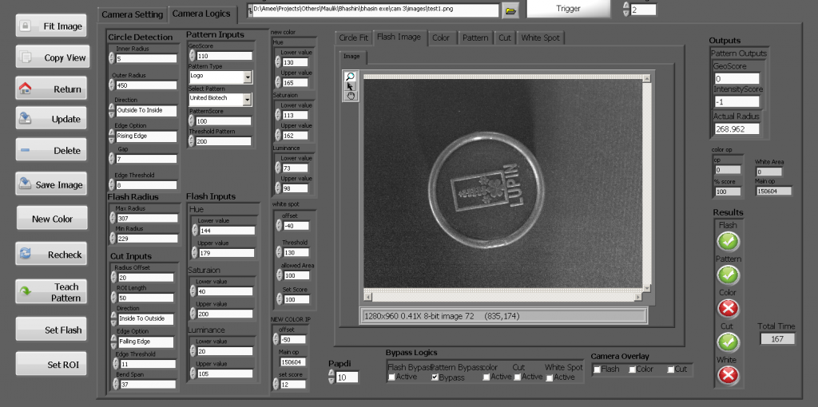Select the hand pan tool in image viewer
Screen dimensions: 818x407
[x=349, y=96]
